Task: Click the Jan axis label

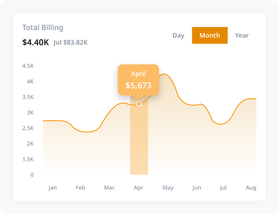Action: pos(53,187)
